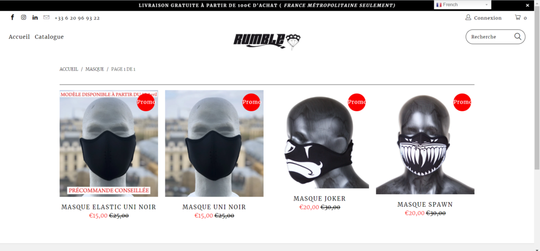Click the search magnifier icon
The height and width of the screenshot is (251, 540).
[518, 36]
